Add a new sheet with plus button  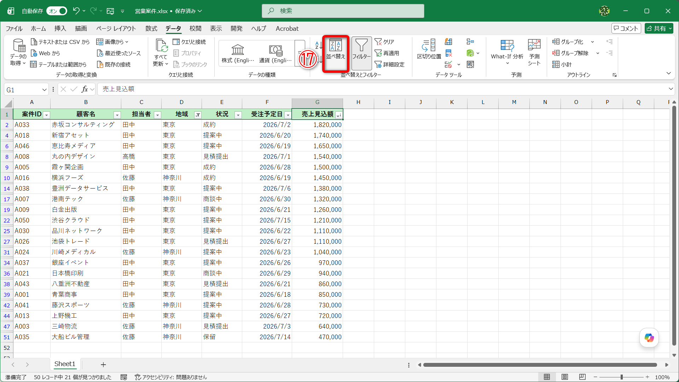click(x=103, y=365)
